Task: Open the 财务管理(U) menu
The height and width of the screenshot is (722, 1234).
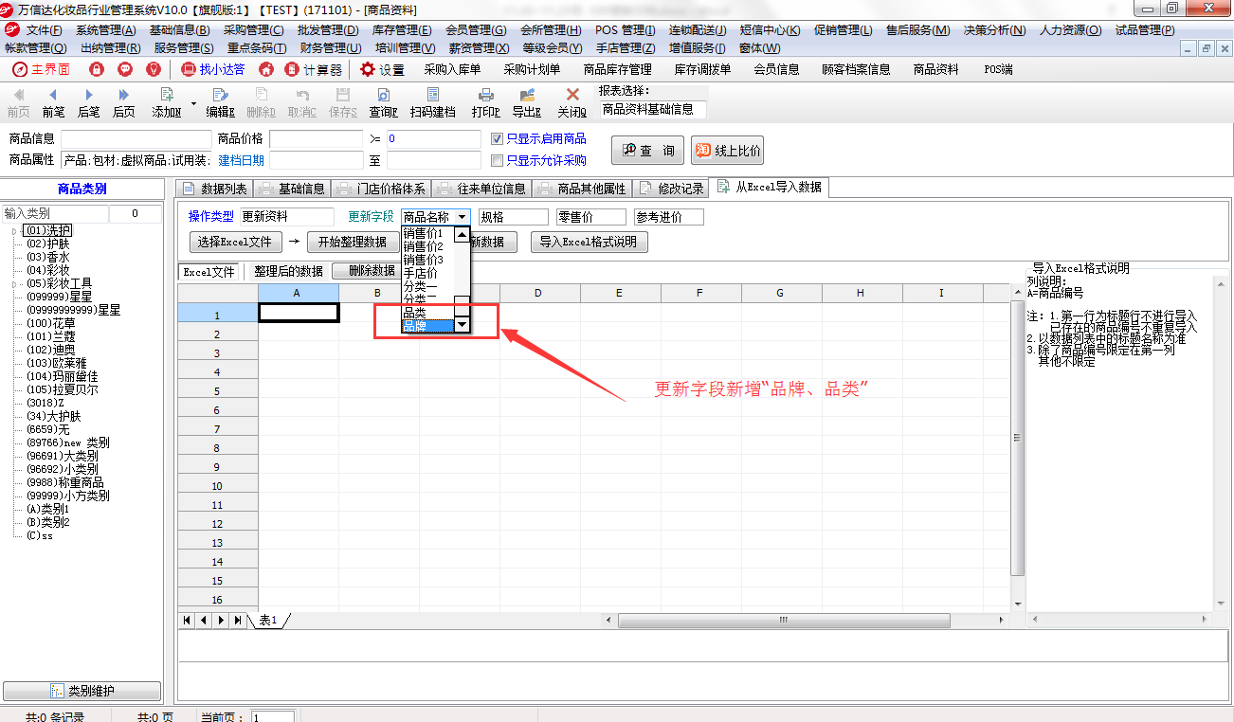Action: click(330, 47)
